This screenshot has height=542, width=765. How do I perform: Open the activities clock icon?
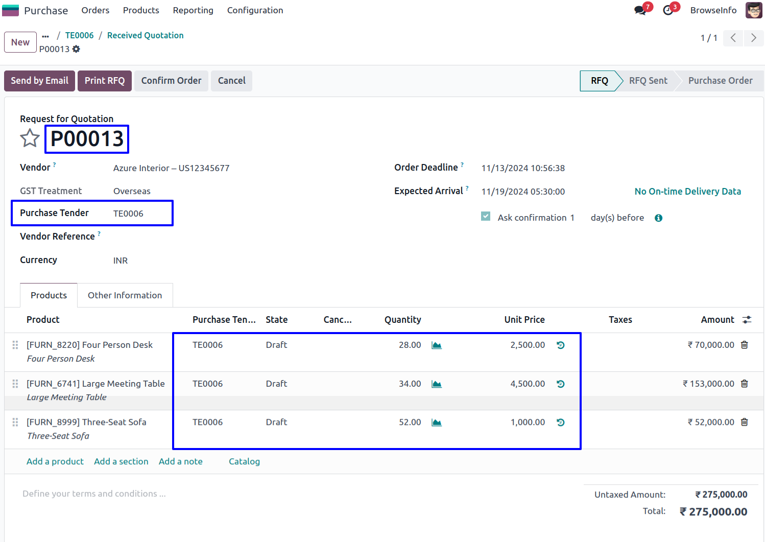[668, 10]
